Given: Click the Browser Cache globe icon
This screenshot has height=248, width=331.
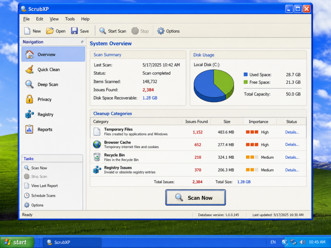Looking at the screenshot, I should (x=97, y=144).
